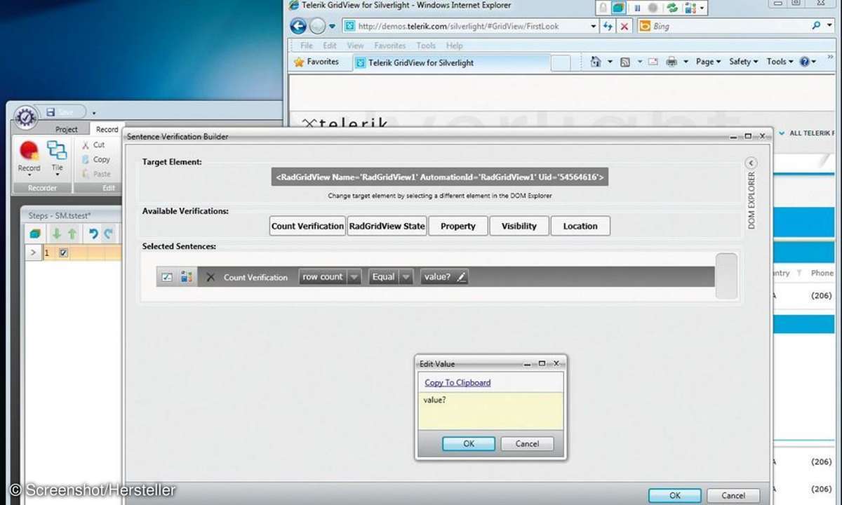Image resolution: width=842 pixels, height=505 pixels.
Task: Click the Selected Sentences scrollbar
Action: pyautogui.click(x=726, y=276)
